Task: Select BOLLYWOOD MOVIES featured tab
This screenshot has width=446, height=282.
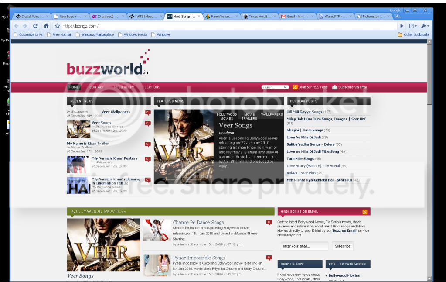Action: pos(227,117)
